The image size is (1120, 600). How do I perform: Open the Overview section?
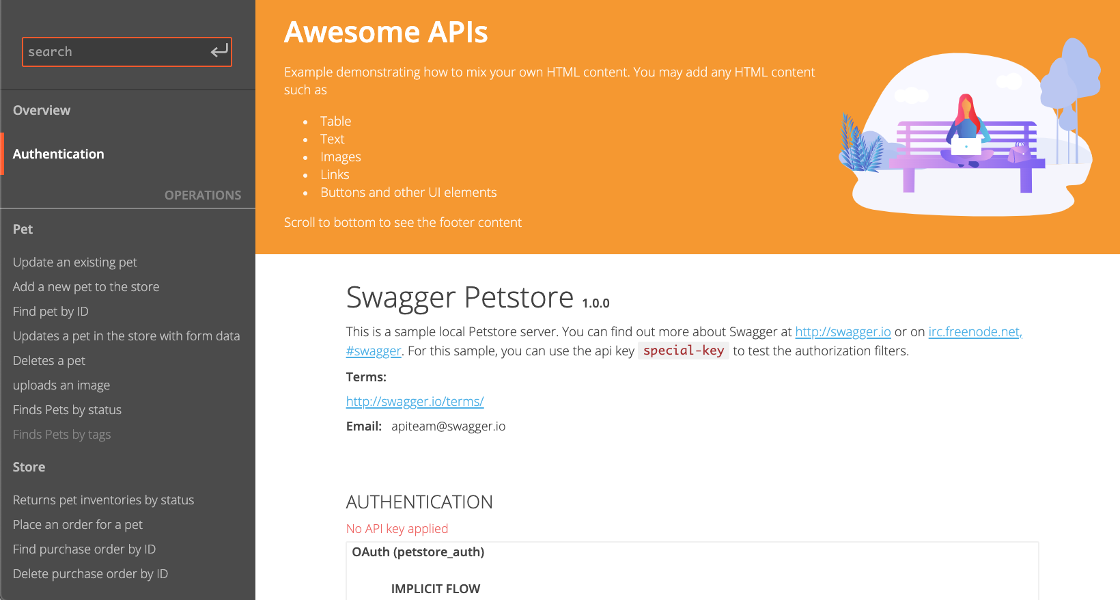point(42,110)
